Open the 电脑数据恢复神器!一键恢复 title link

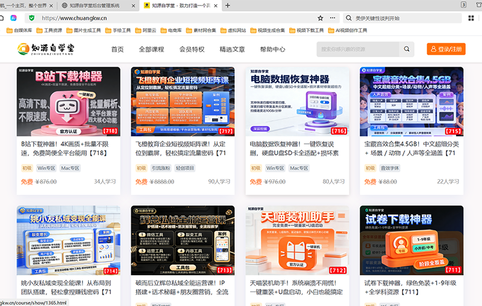point(294,148)
